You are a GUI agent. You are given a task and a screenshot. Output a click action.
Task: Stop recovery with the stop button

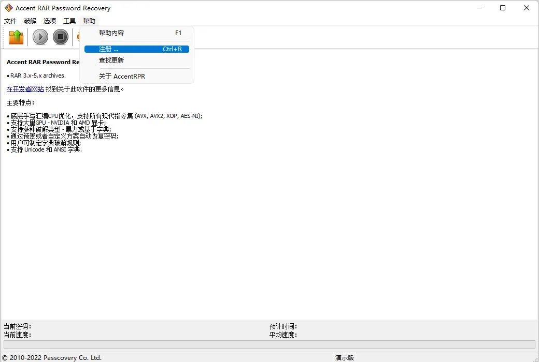61,37
